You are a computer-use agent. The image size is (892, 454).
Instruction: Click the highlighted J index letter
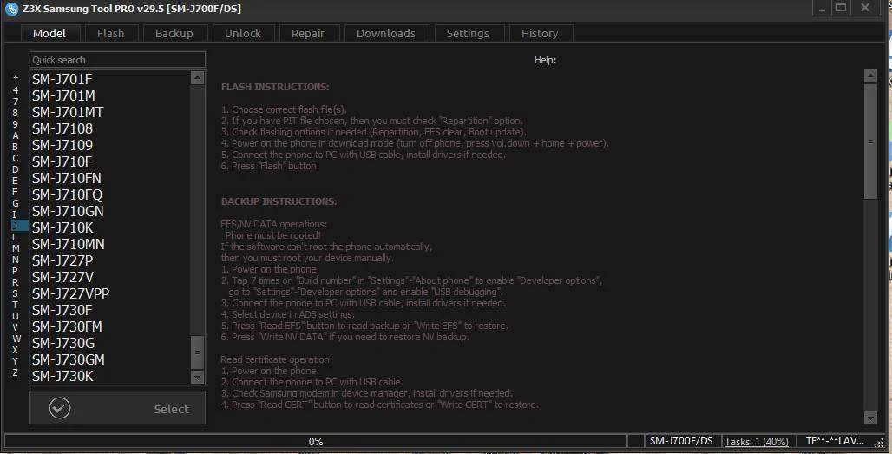coord(18,226)
